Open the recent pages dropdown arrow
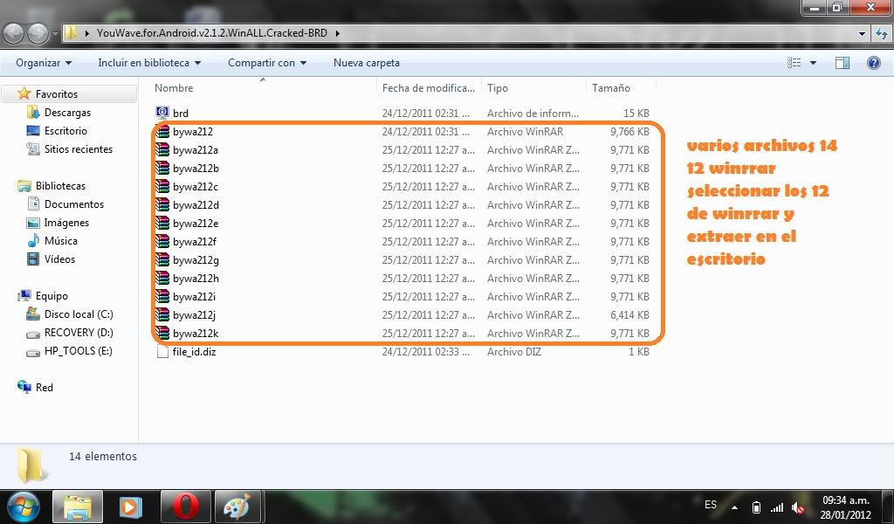The image size is (894, 524). click(x=55, y=33)
